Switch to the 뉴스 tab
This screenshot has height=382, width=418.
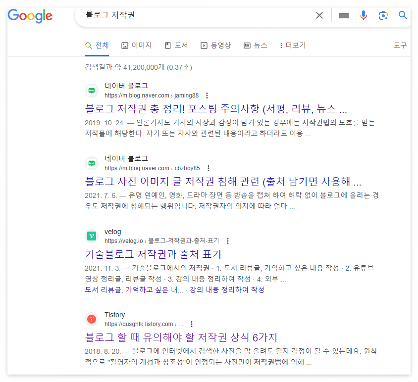[x=256, y=45]
